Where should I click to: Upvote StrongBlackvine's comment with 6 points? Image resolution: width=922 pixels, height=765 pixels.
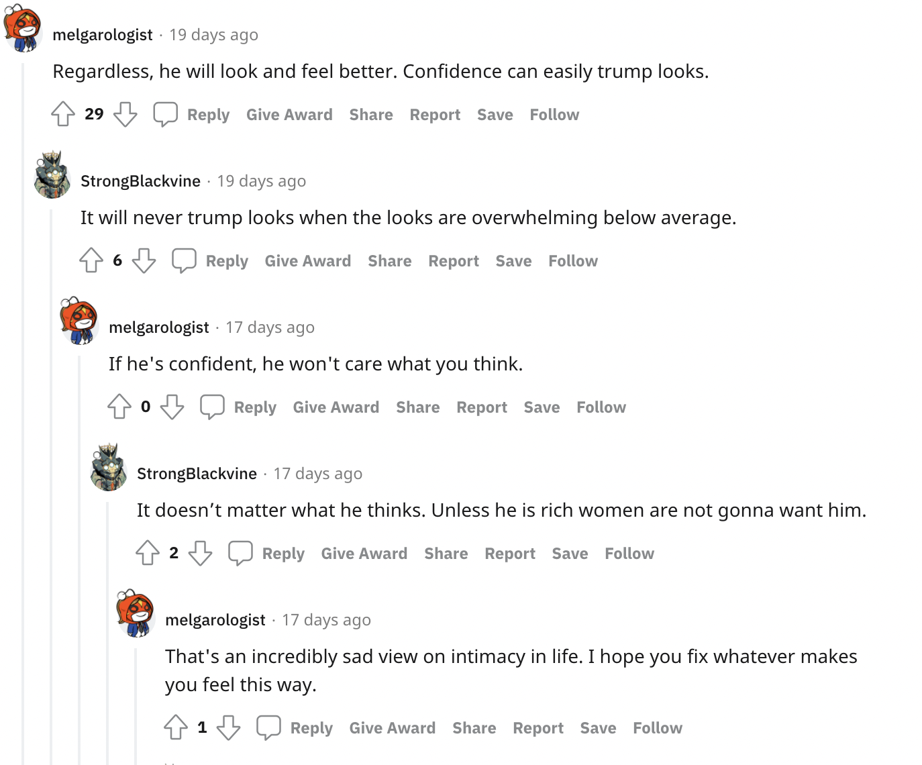(x=91, y=260)
